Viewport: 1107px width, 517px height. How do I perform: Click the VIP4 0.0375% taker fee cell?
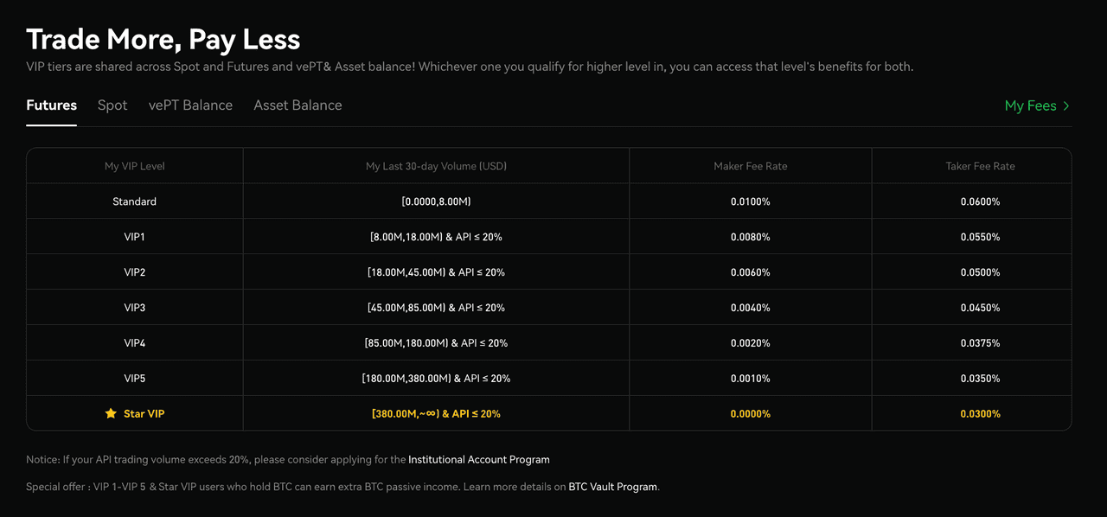(980, 343)
